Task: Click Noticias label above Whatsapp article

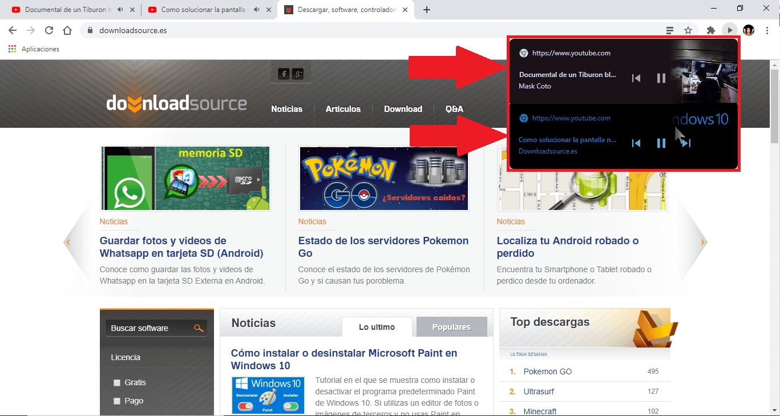Action: 114,221
